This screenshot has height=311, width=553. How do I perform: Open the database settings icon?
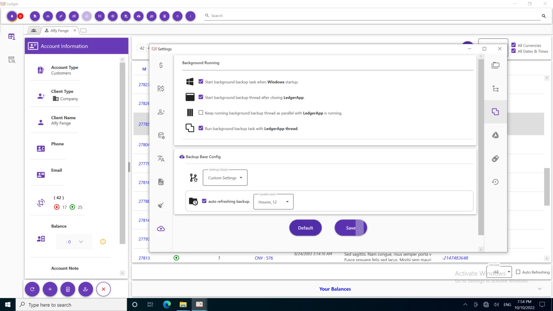tap(161, 135)
